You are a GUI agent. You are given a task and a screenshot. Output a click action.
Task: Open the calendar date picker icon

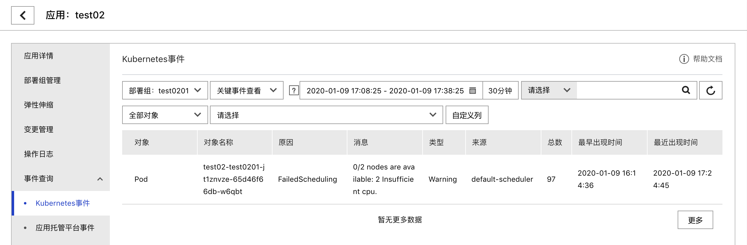click(473, 91)
